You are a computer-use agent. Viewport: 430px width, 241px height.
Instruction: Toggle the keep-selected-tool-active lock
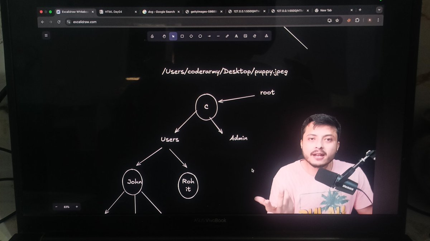click(152, 36)
